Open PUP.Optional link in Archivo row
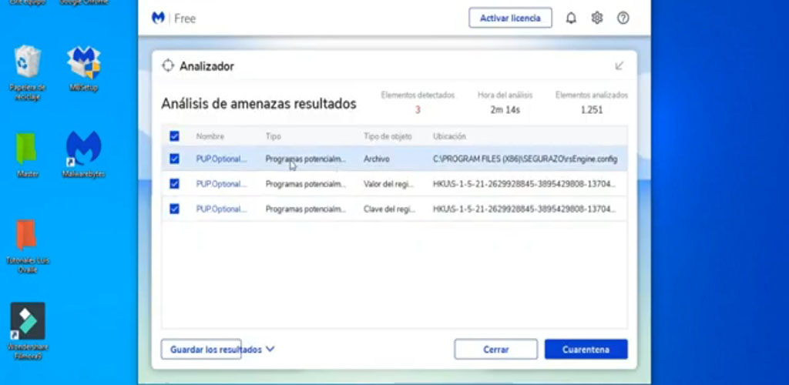 pyautogui.click(x=221, y=159)
